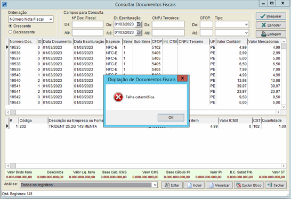Open the Tipo De dropdown
Screen dimensions: 291x199
[x=246, y=24]
